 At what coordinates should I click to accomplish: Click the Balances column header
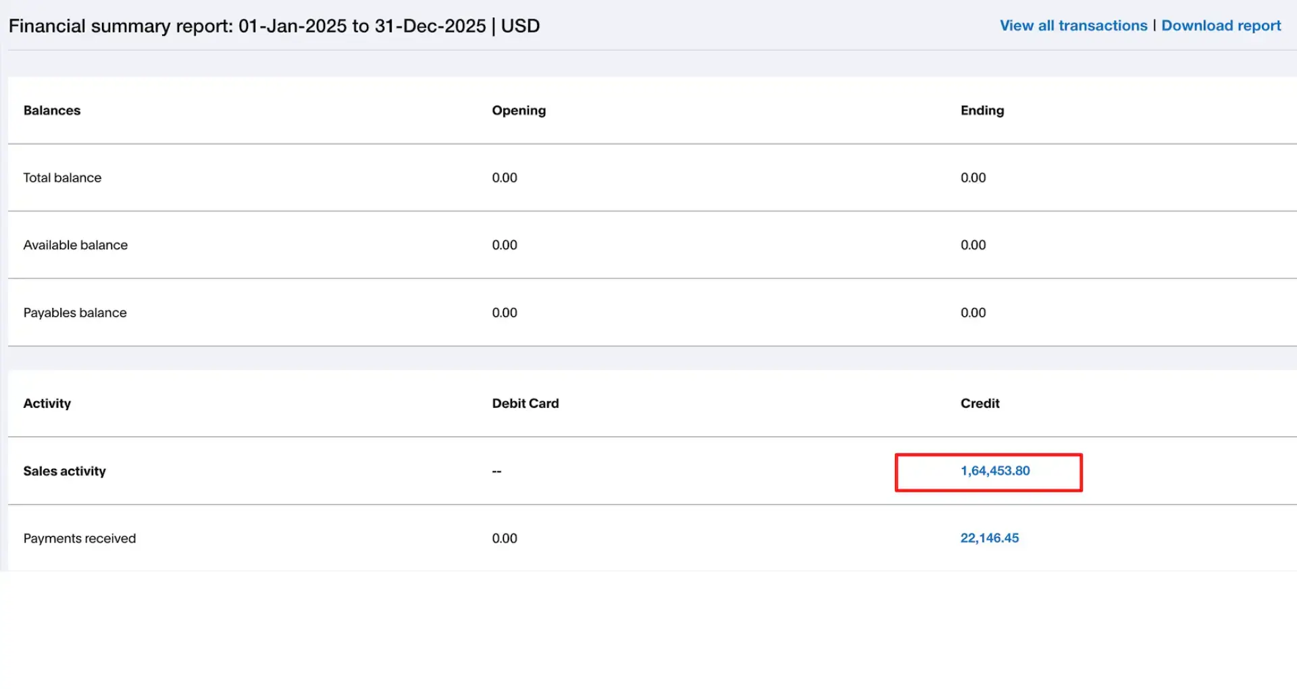[x=52, y=110]
